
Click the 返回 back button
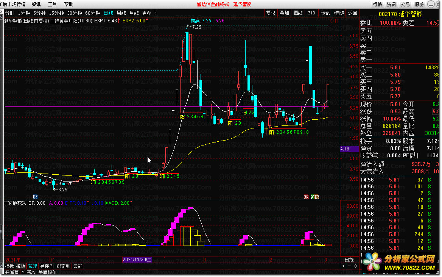click(x=352, y=13)
